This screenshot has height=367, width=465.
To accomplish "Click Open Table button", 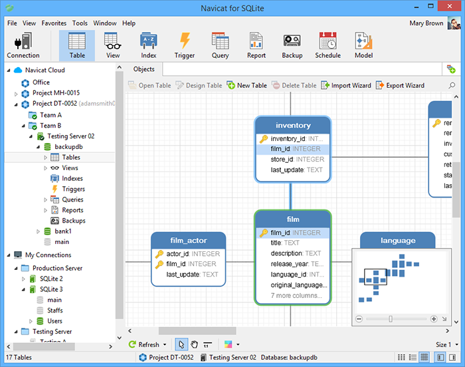I will (x=149, y=86).
